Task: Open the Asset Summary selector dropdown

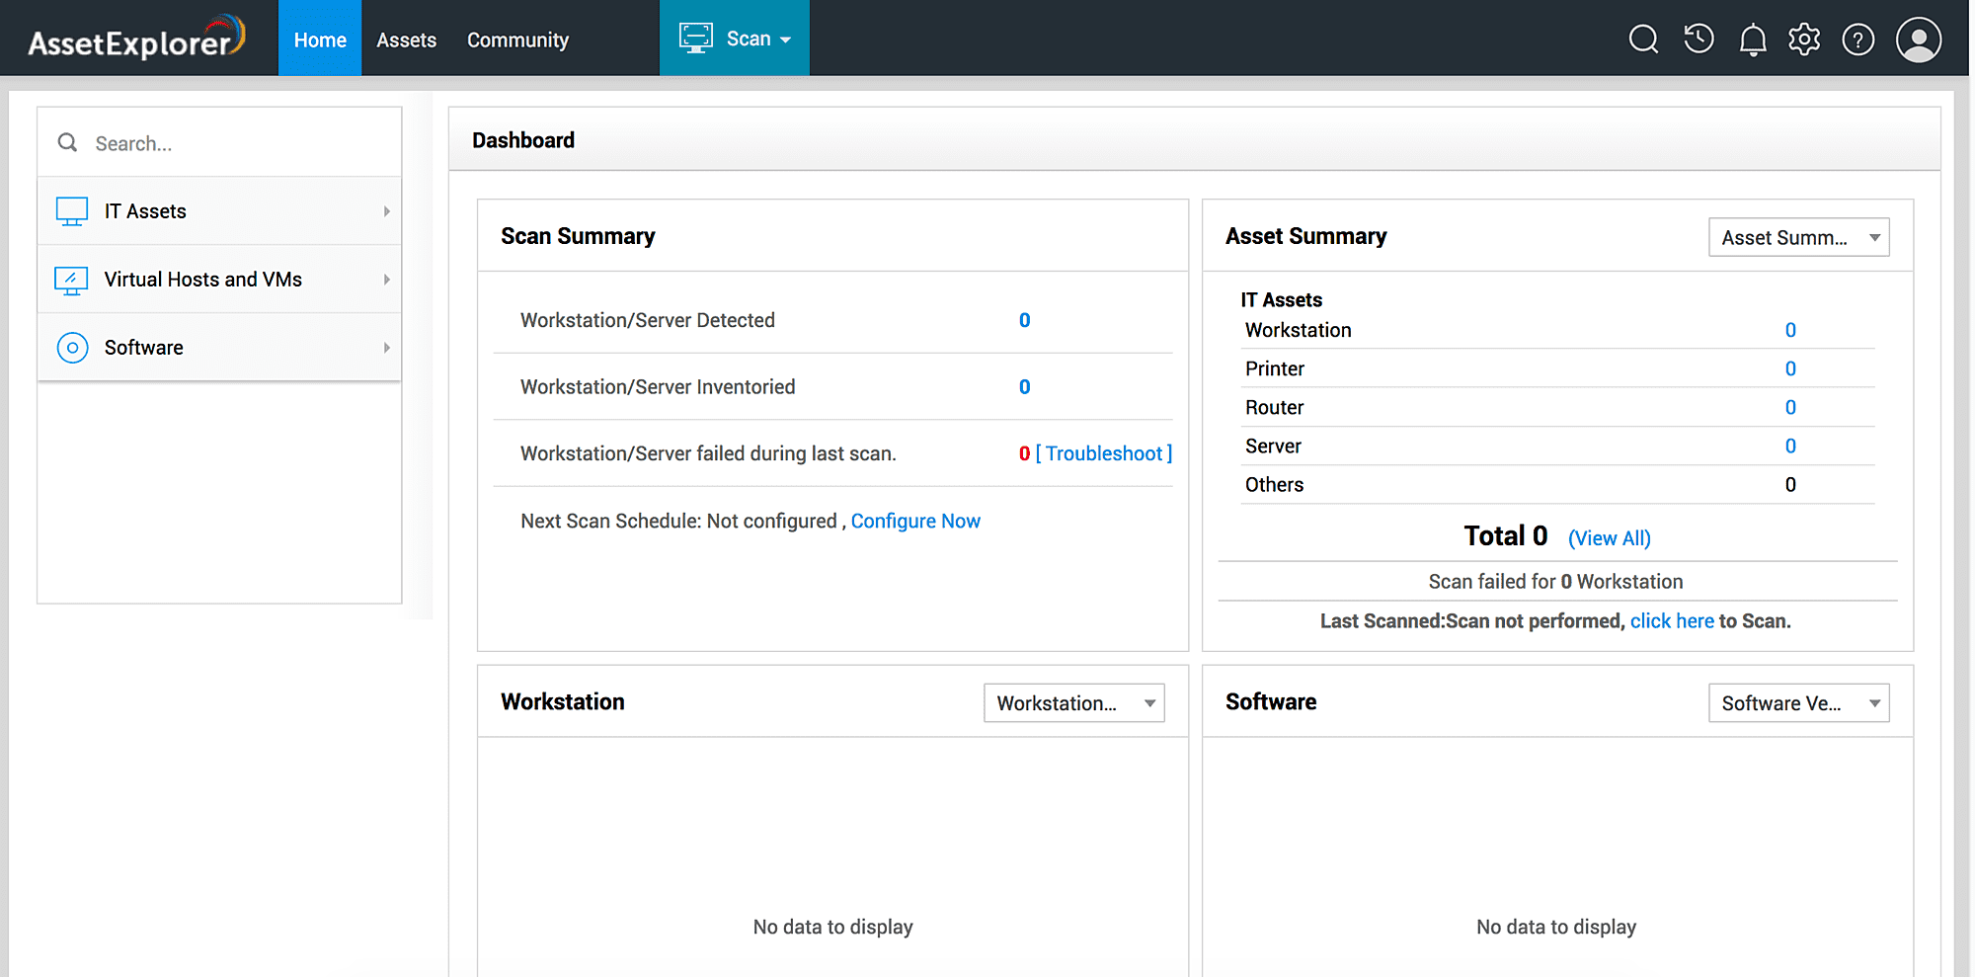Action: pyautogui.click(x=1798, y=237)
